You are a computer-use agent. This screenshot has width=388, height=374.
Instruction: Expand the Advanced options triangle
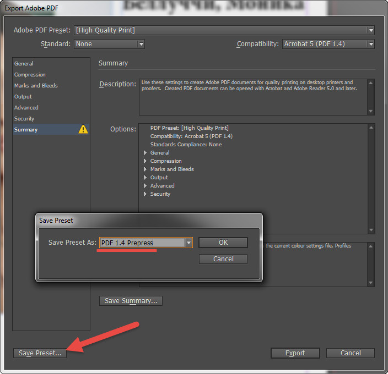pos(145,186)
